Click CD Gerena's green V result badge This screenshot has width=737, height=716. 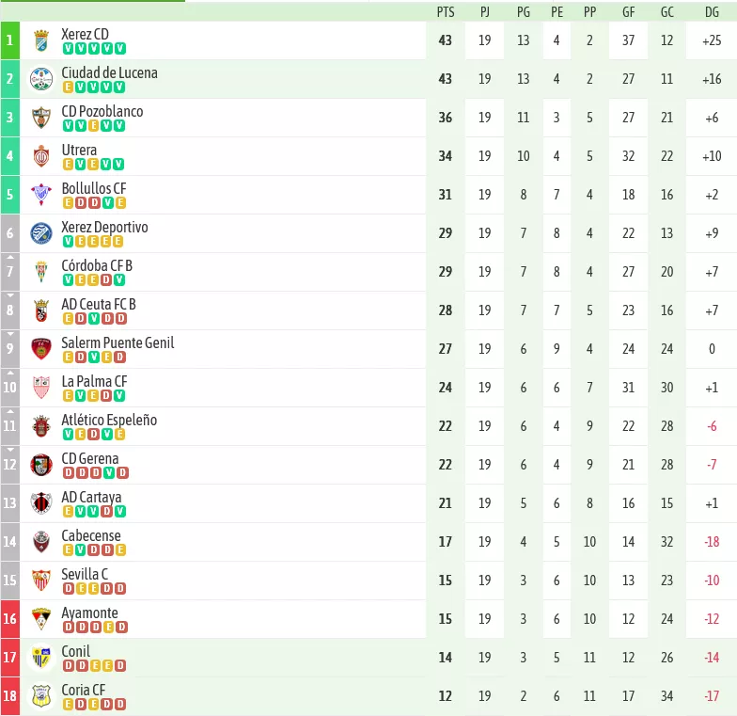109,472
